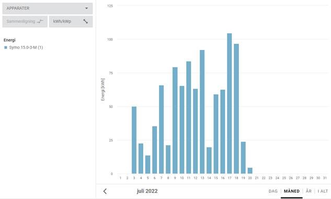Click the bar for day 5
The height and width of the screenshot is (199, 331).
(x=148, y=165)
